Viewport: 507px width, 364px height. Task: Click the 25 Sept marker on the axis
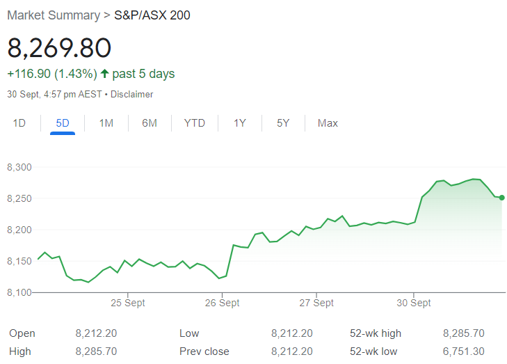pyautogui.click(x=128, y=303)
